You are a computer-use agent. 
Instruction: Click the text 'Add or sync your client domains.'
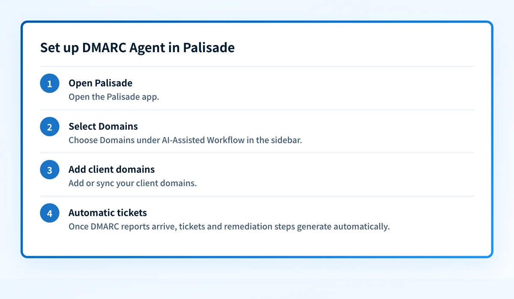coord(132,183)
